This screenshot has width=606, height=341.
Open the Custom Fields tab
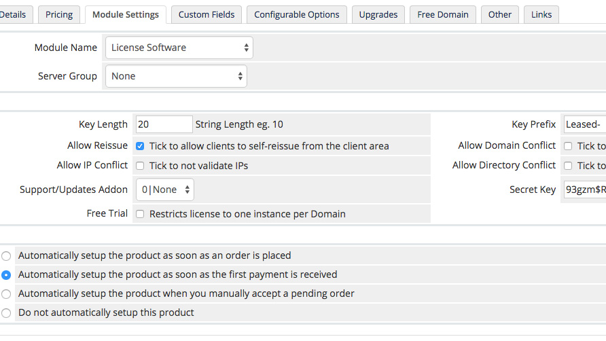click(207, 14)
